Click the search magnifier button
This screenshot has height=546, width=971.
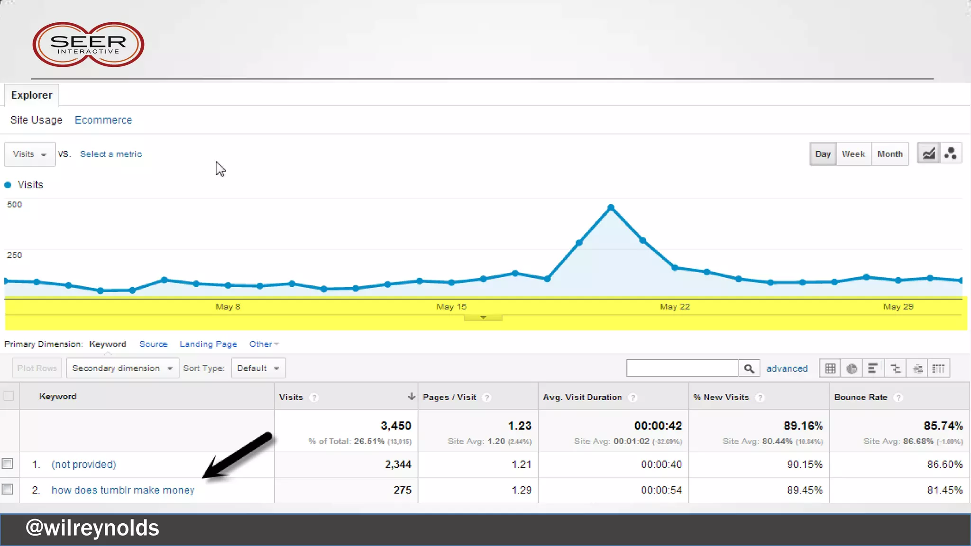[x=749, y=368]
